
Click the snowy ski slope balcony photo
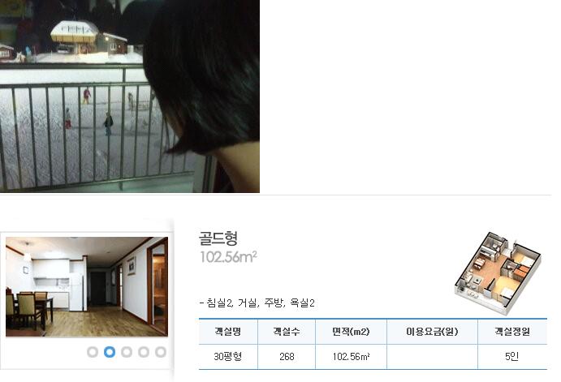point(130,97)
